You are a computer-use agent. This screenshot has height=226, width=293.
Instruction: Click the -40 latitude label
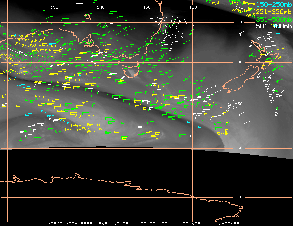click(239, 62)
